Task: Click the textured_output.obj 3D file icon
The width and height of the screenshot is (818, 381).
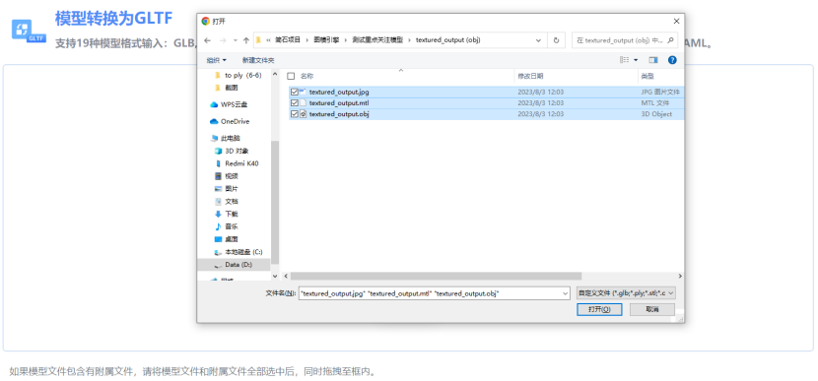Action: pos(304,114)
